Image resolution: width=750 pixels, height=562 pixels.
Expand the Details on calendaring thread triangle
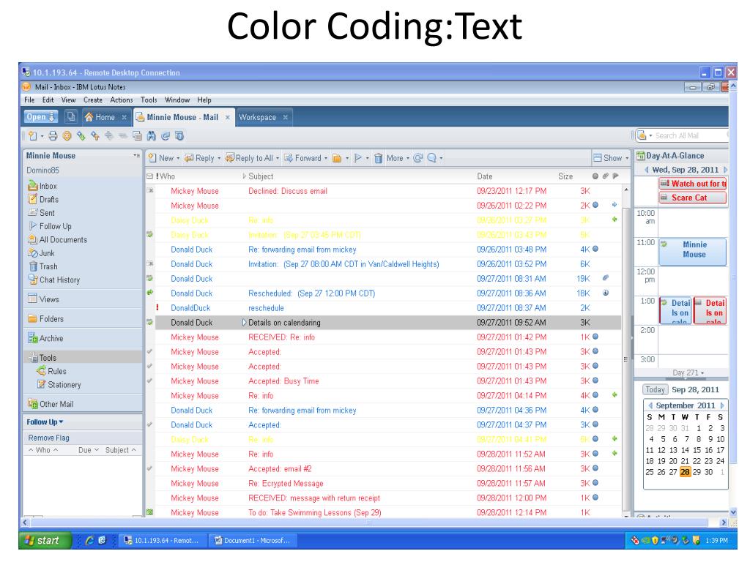tap(244, 323)
